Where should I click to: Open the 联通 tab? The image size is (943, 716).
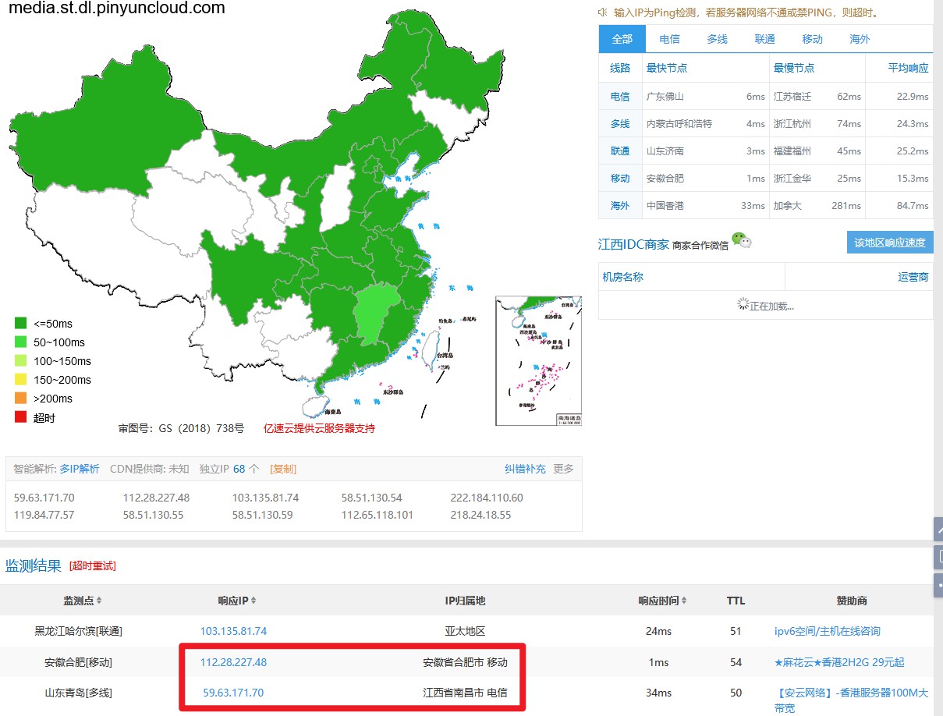tap(764, 39)
